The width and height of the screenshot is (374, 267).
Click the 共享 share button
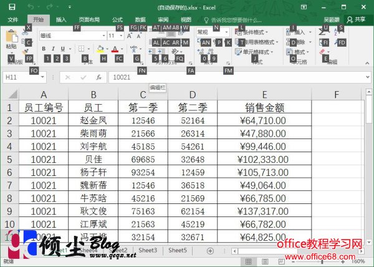tap(357, 19)
